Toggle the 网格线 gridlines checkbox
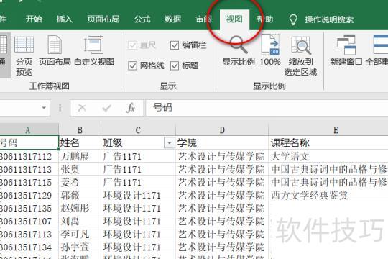 coord(133,65)
